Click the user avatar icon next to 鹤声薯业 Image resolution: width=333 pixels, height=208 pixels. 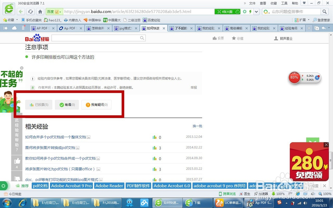click(x=276, y=38)
